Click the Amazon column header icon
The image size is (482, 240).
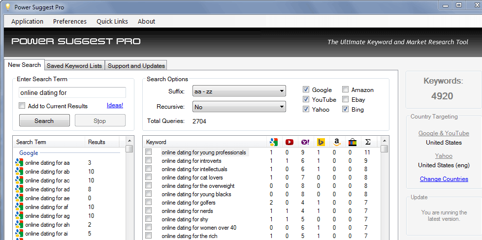point(337,142)
